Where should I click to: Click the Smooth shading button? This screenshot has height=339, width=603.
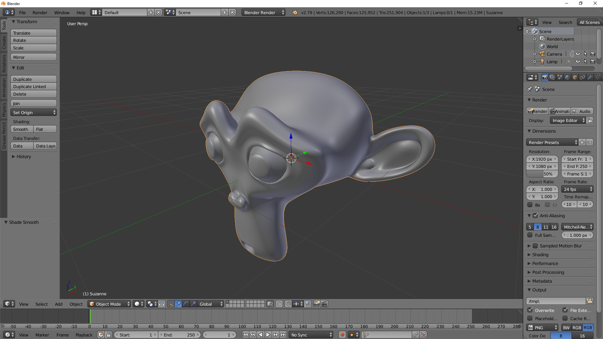21,129
